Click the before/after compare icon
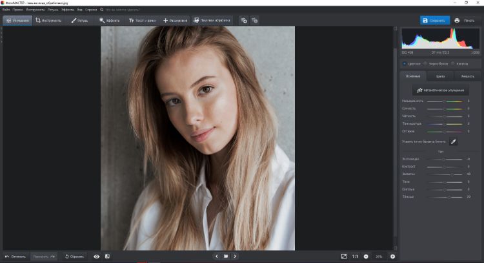Image resolution: width=484 pixels, height=263 pixels. 107,257
